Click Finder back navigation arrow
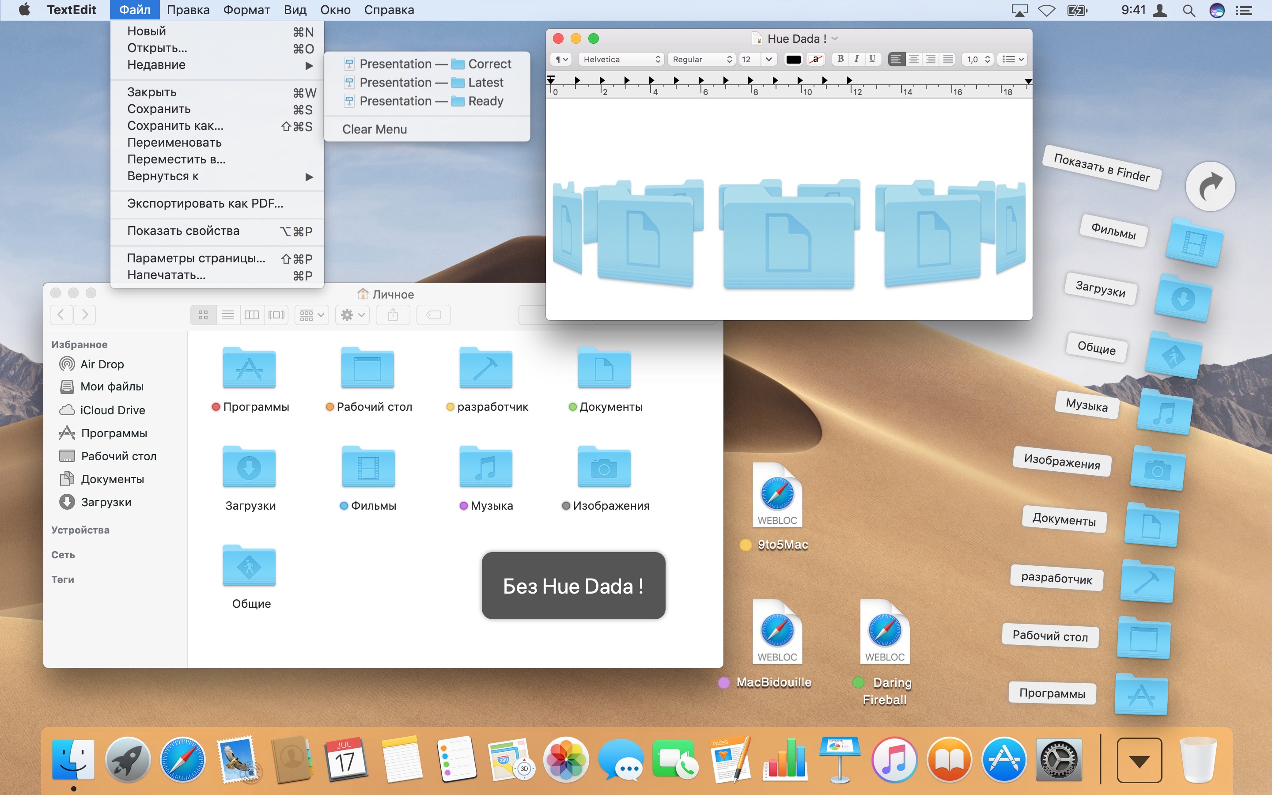Image resolution: width=1272 pixels, height=795 pixels. coord(61,315)
